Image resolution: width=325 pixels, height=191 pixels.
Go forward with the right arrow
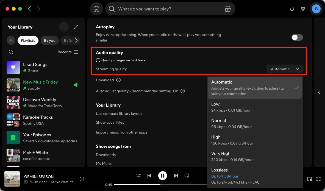click(x=38, y=9)
